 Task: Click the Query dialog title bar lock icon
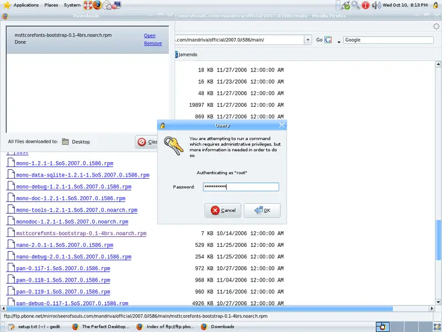click(162, 126)
